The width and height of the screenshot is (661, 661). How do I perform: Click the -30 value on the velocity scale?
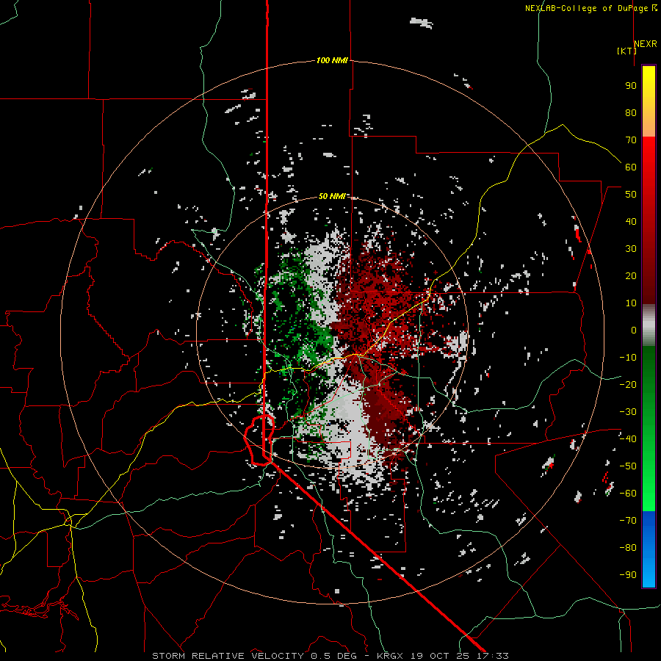pos(628,412)
